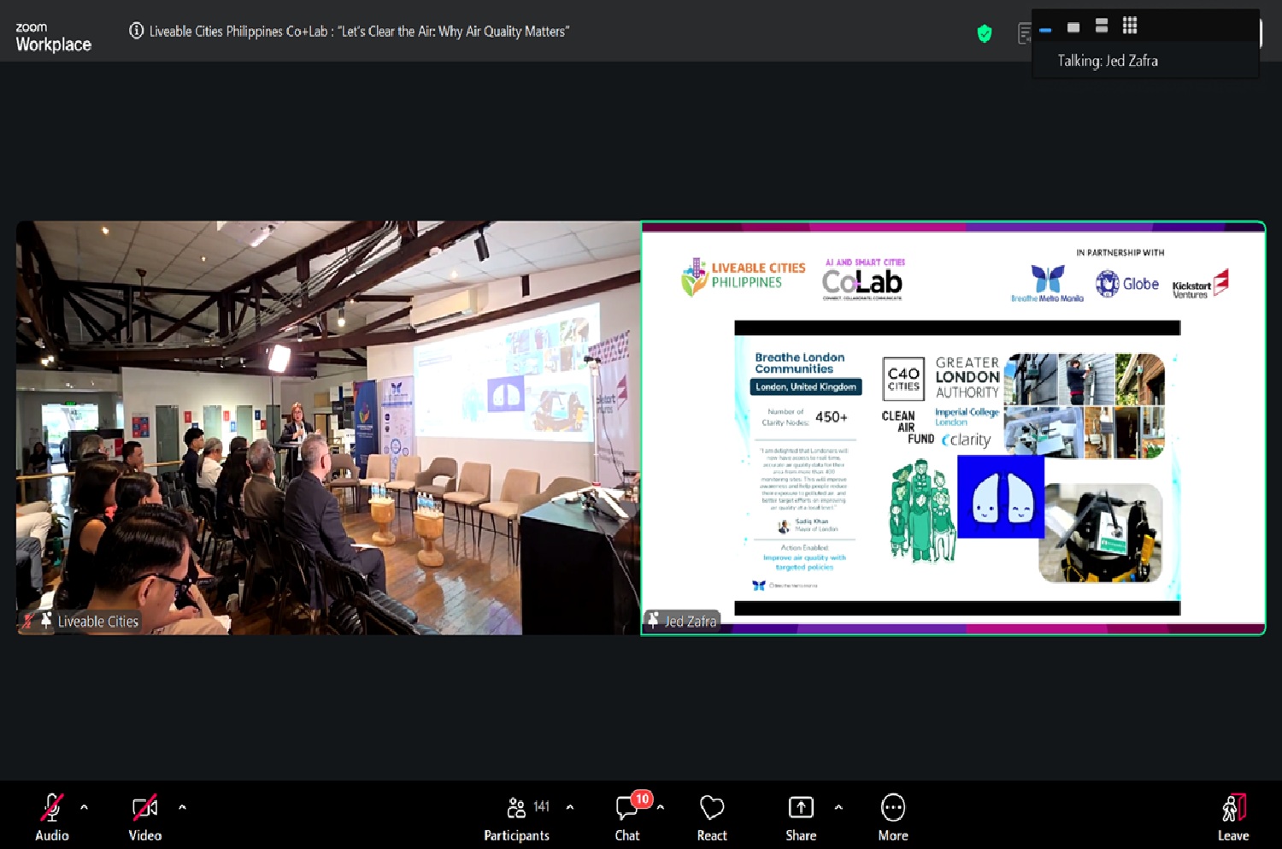Image resolution: width=1282 pixels, height=849 pixels.
Task: Select the two-row stacked view layout
Action: (x=1102, y=26)
